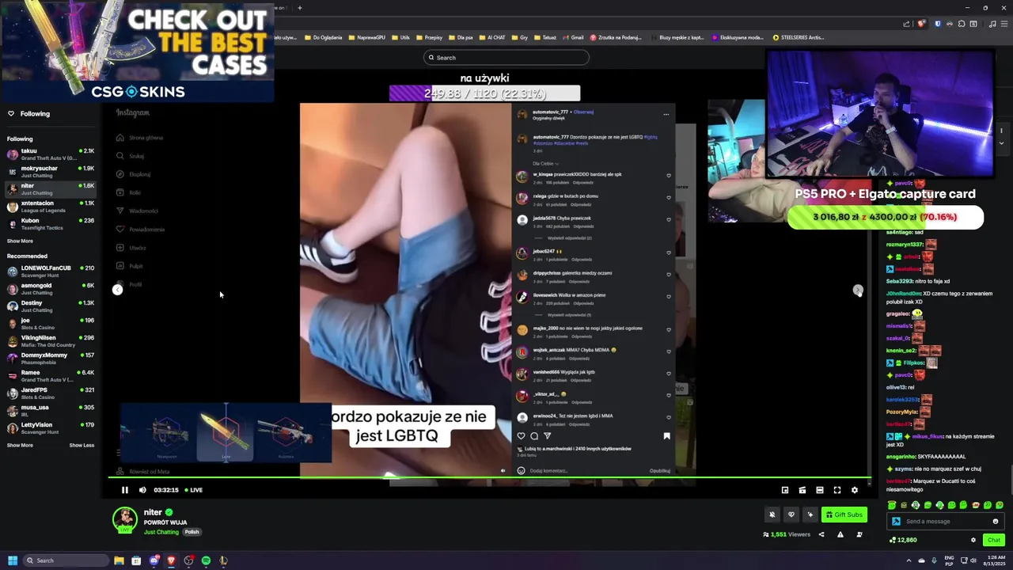Image resolution: width=1013 pixels, height=570 pixels.
Task: Open browser extensions puzzle icon
Action: coord(962,24)
